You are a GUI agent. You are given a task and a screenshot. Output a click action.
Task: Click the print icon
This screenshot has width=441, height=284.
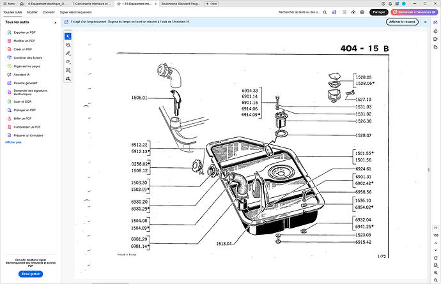click(362, 12)
